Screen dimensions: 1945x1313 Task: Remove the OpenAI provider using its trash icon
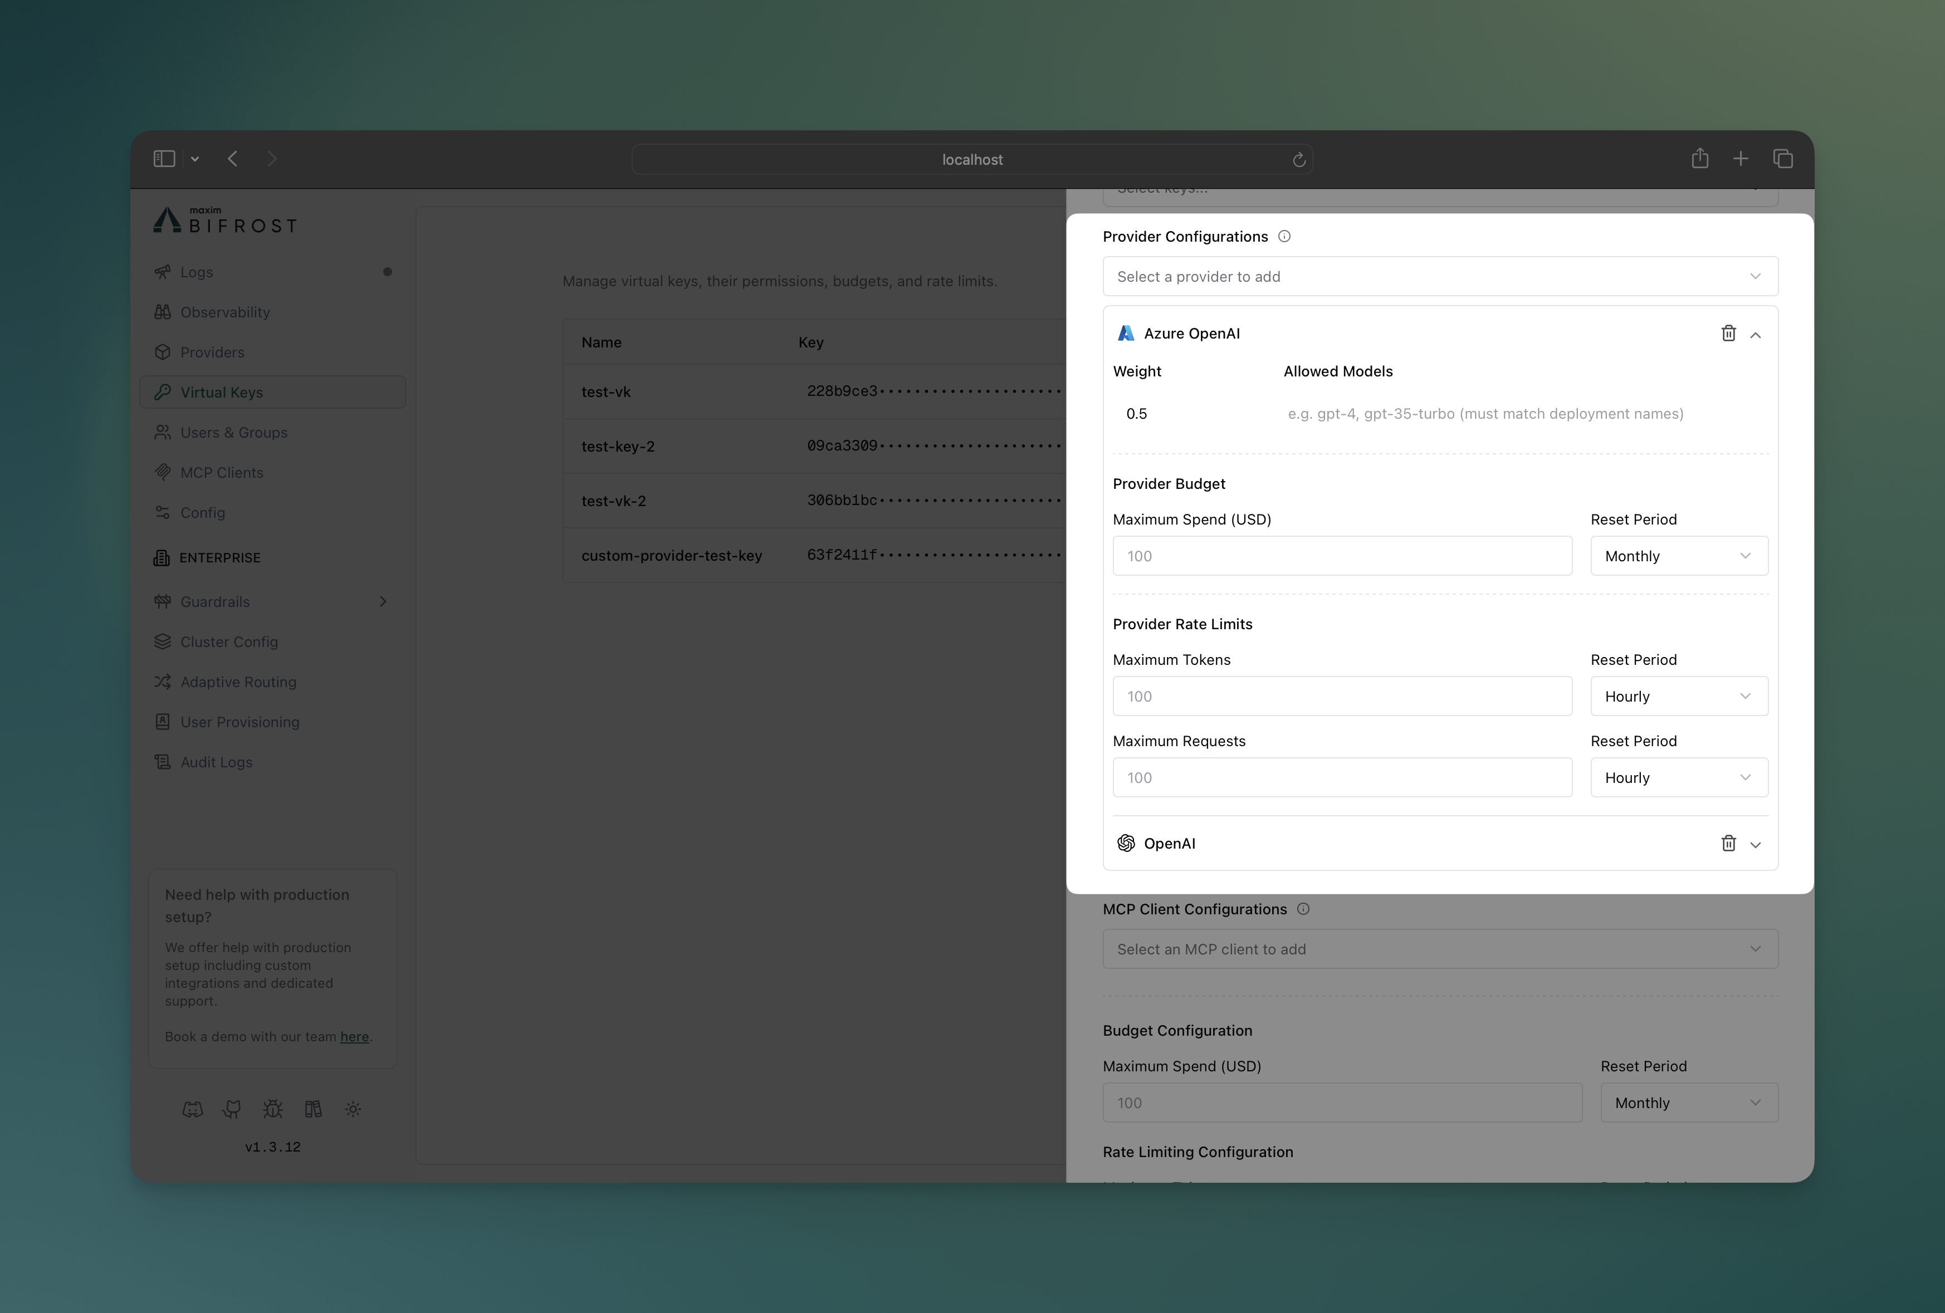(x=1728, y=844)
